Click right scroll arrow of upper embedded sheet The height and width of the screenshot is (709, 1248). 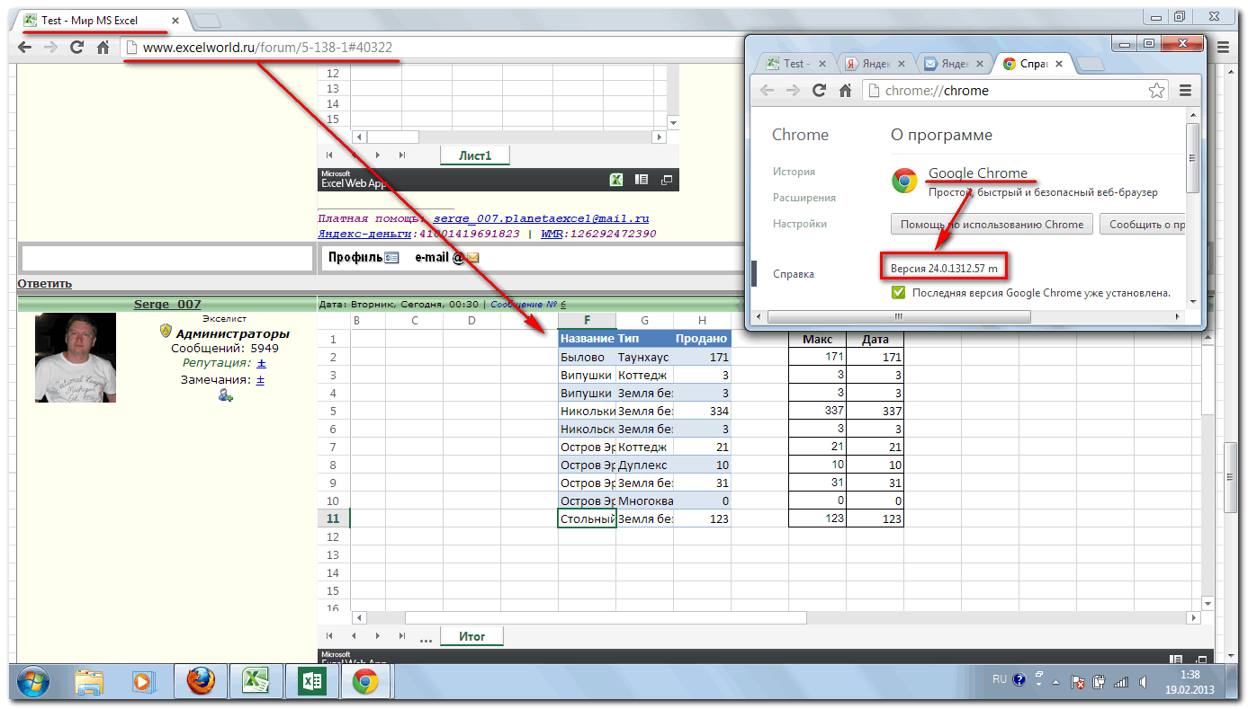660,137
